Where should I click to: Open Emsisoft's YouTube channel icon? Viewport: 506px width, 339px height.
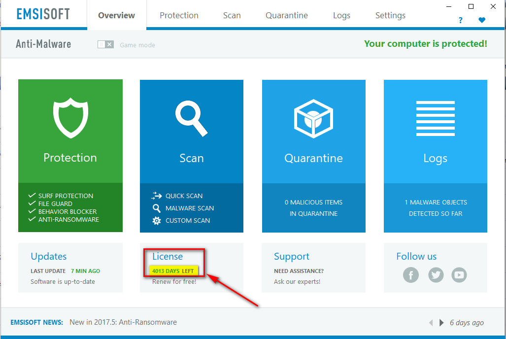tap(459, 275)
